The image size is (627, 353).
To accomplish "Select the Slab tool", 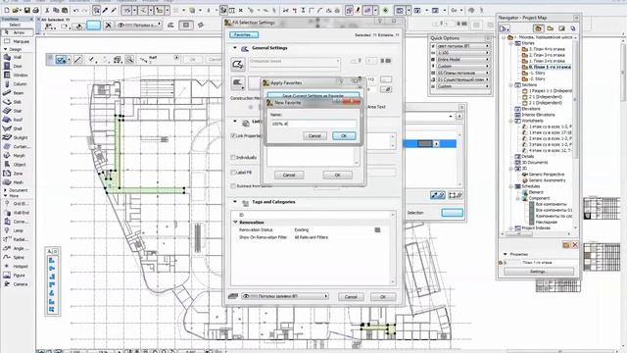I will 17,102.
